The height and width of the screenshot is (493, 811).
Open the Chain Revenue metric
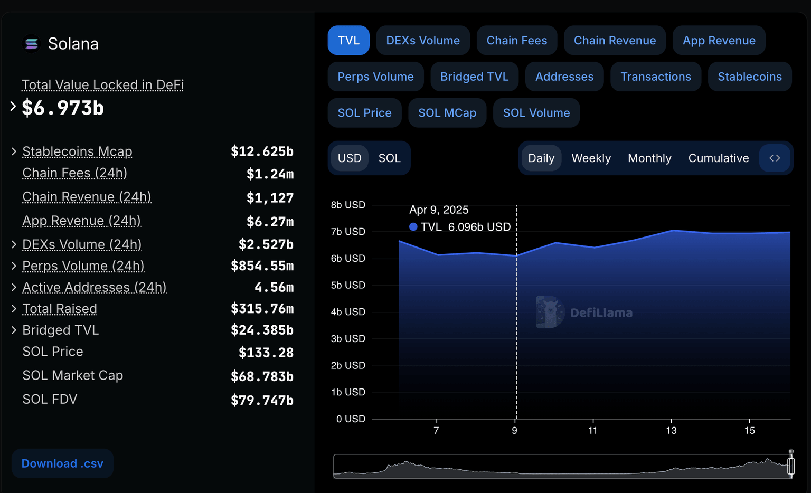[615, 40]
